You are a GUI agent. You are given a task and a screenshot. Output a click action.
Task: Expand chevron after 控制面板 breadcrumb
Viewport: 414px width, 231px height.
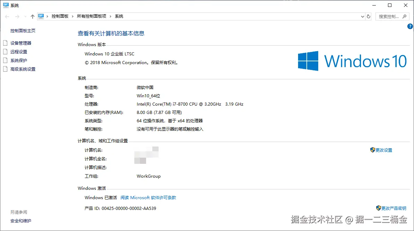(x=73, y=16)
